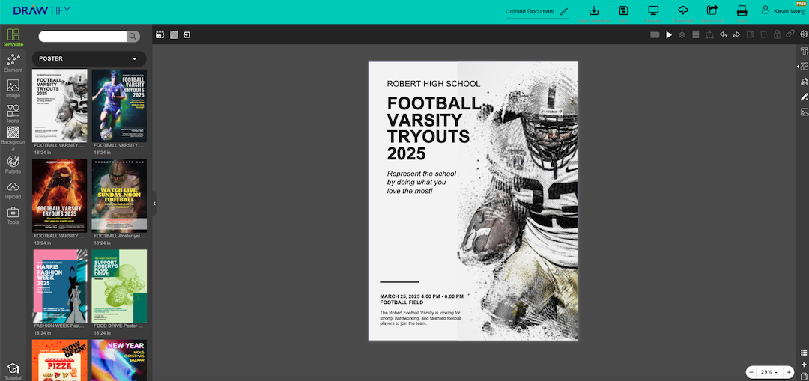This screenshot has width=809, height=381.
Task: Select the Text tool in right sidebar
Action: click(x=804, y=51)
